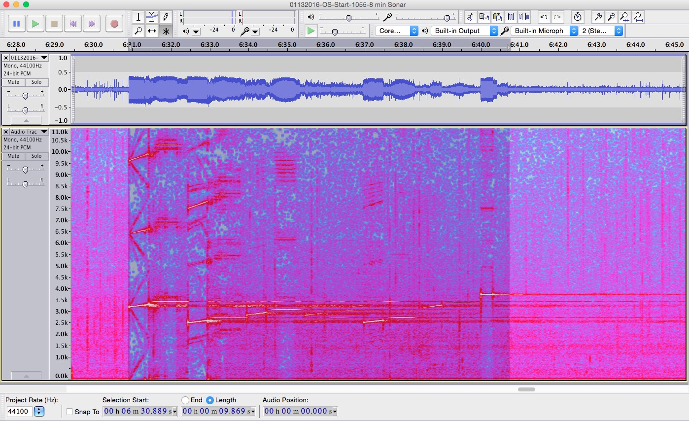Zoom in with the magnifier plus icon
The width and height of the screenshot is (689, 421).
coord(598,17)
